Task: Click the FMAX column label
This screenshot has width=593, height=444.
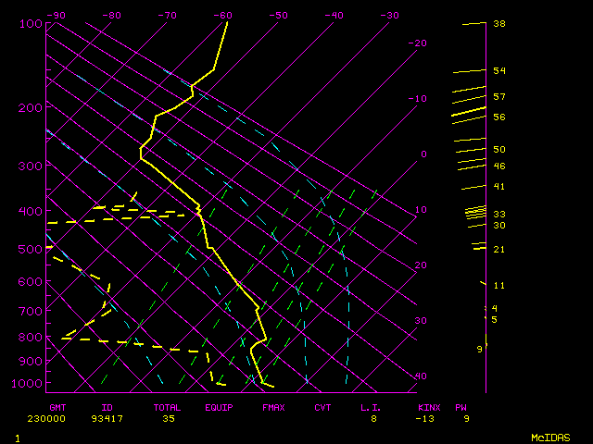Action: 273,407
